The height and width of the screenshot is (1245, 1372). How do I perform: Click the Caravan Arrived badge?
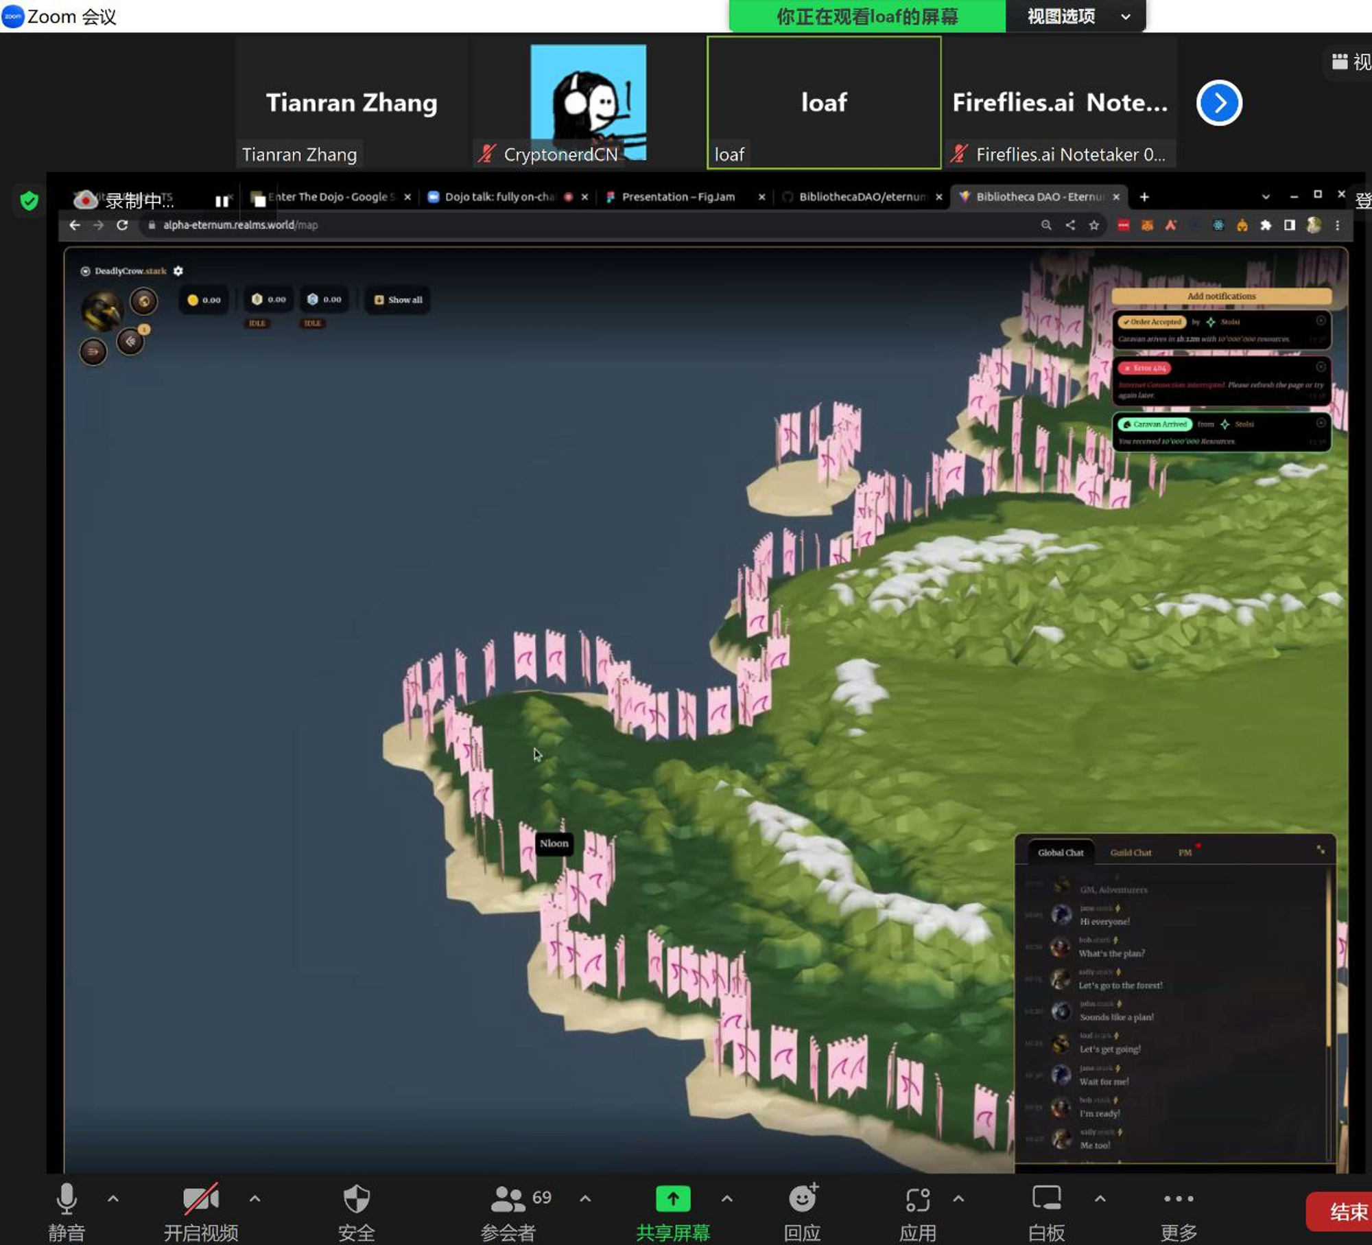pyautogui.click(x=1155, y=424)
